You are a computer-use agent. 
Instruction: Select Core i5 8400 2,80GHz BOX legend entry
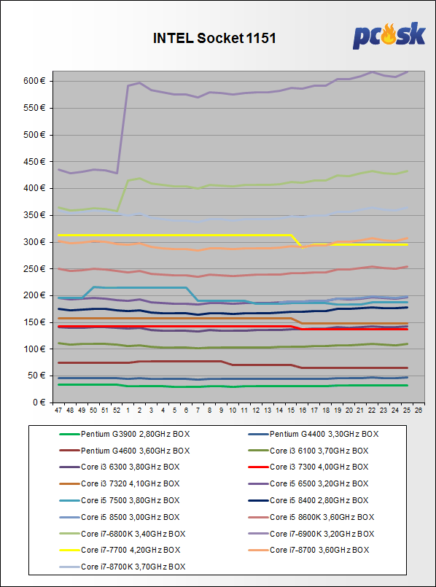(308, 500)
